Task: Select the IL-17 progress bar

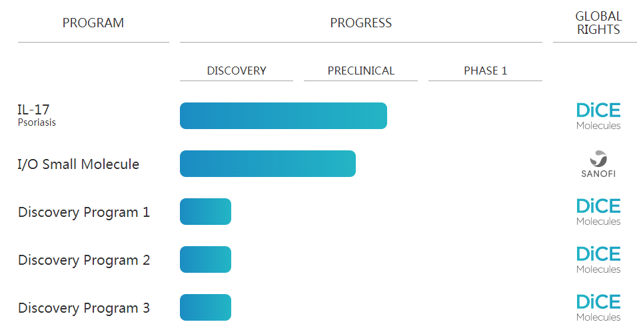Action: click(x=284, y=116)
